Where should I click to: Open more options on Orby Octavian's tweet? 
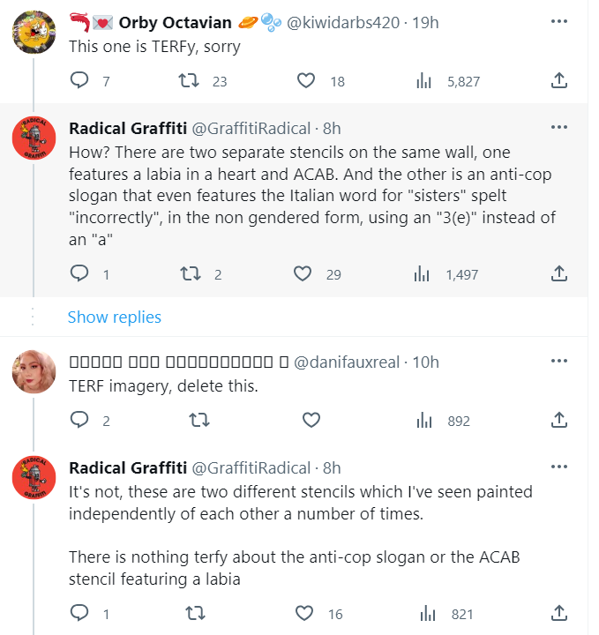point(558,21)
